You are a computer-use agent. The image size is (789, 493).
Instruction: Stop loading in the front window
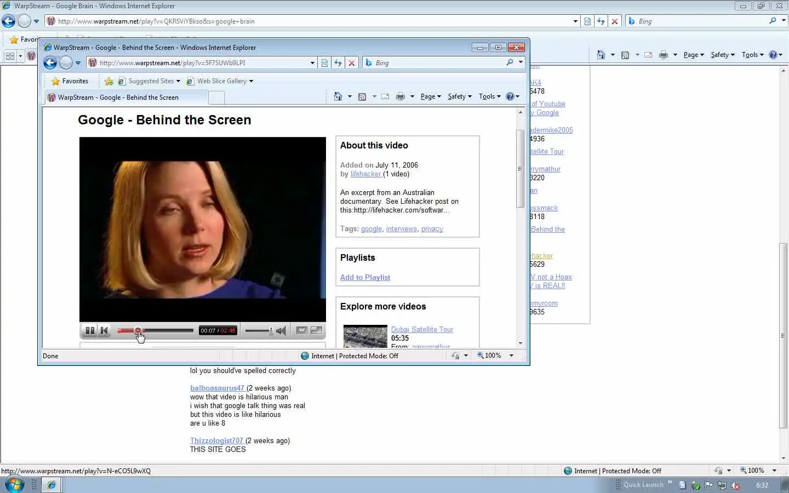[352, 63]
